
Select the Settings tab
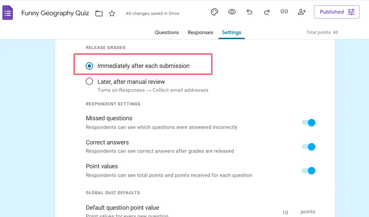(x=231, y=32)
